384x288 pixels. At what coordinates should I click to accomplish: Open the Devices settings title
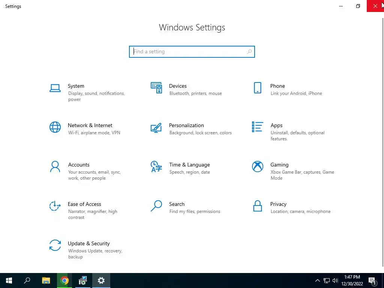point(178,86)
